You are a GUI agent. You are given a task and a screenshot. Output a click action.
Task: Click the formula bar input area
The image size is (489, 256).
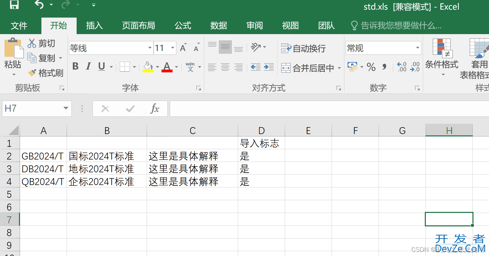tap(329, 109)
